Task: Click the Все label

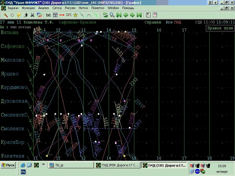Action: click(169, 22)
